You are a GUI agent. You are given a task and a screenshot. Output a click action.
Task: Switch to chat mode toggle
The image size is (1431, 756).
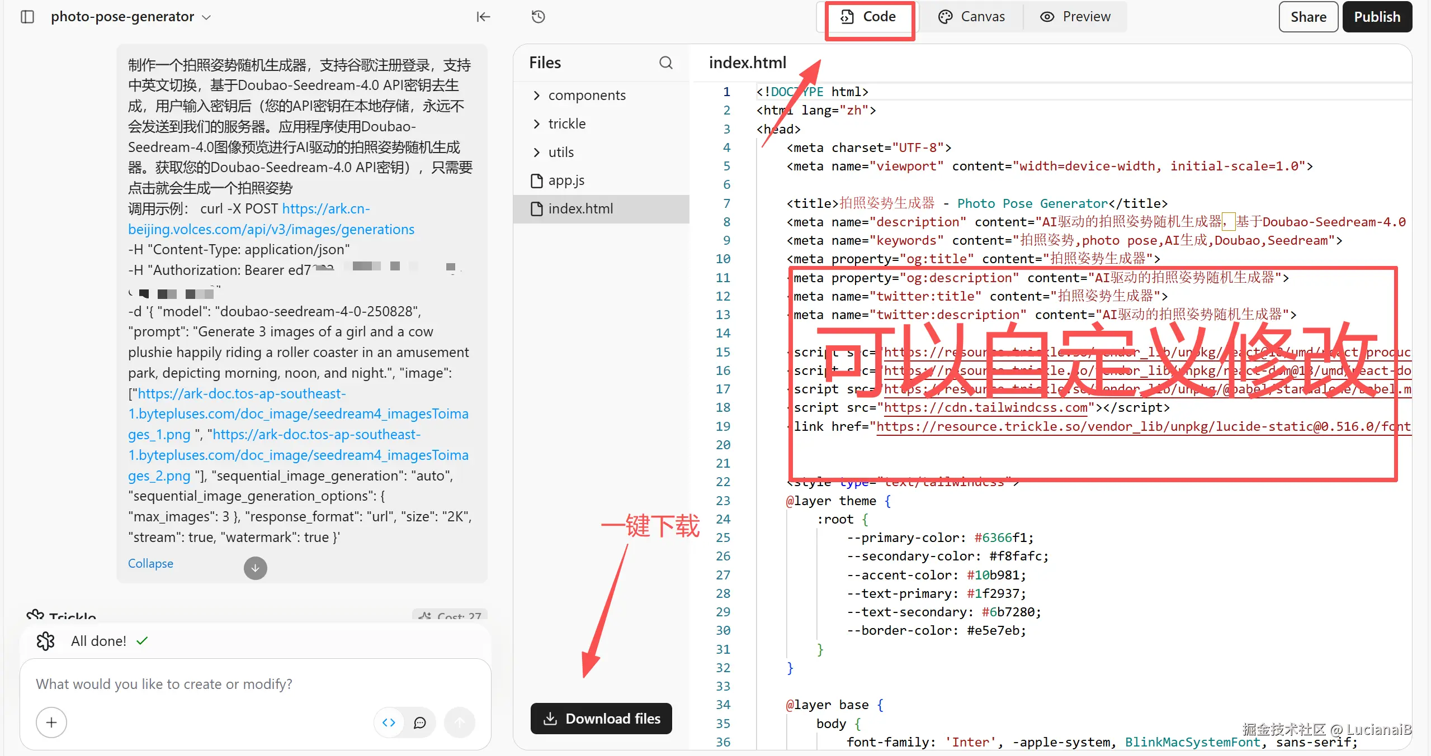coord(419,722)
